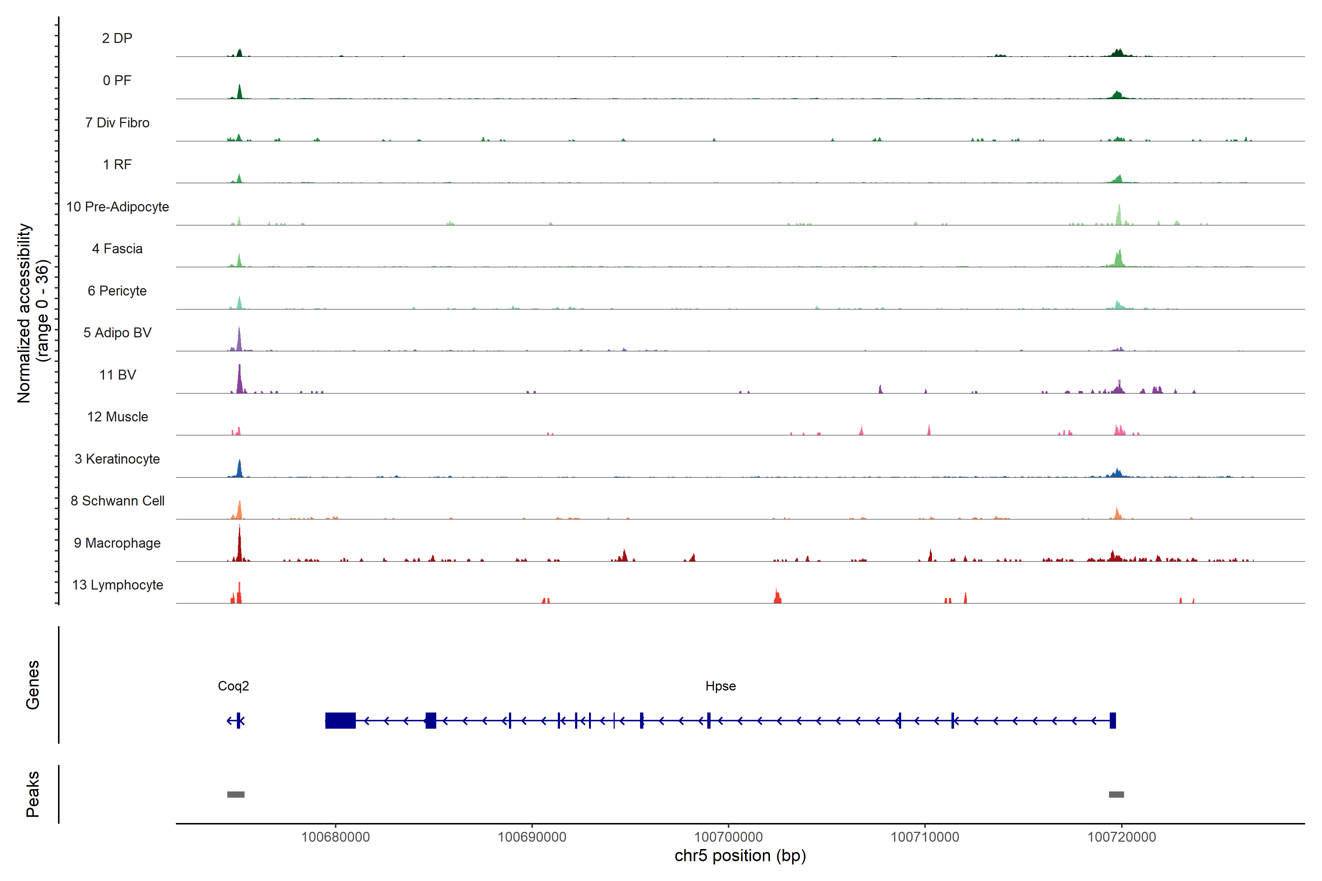
Task: Click the 100680000 axis tick label
Action: 335,837
